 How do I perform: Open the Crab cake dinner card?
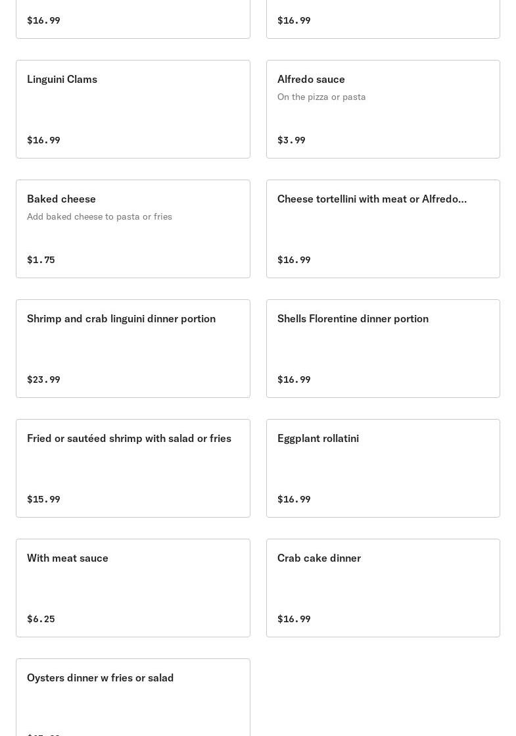tap(383, 588)
